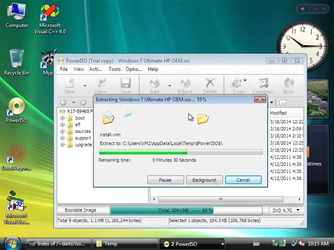Image resolution: width=334 pixels, height=250 pixels.
Task: Click the Burn toolbar icon
Action: 288,86
